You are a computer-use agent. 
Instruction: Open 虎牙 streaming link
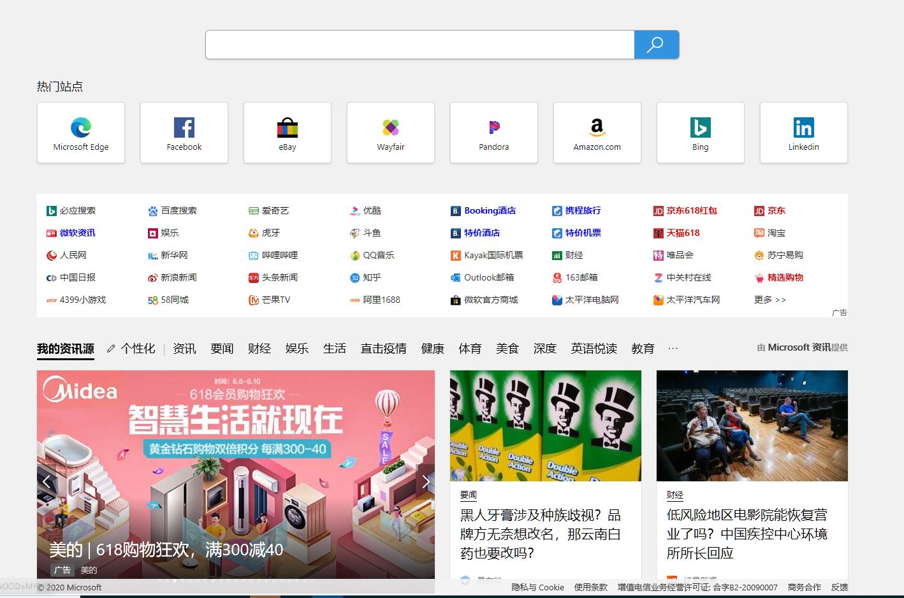pos(264,233)
